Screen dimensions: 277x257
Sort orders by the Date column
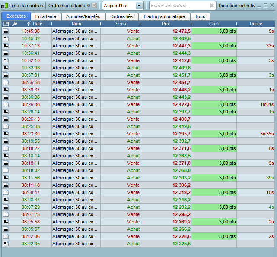coord(35,24)
